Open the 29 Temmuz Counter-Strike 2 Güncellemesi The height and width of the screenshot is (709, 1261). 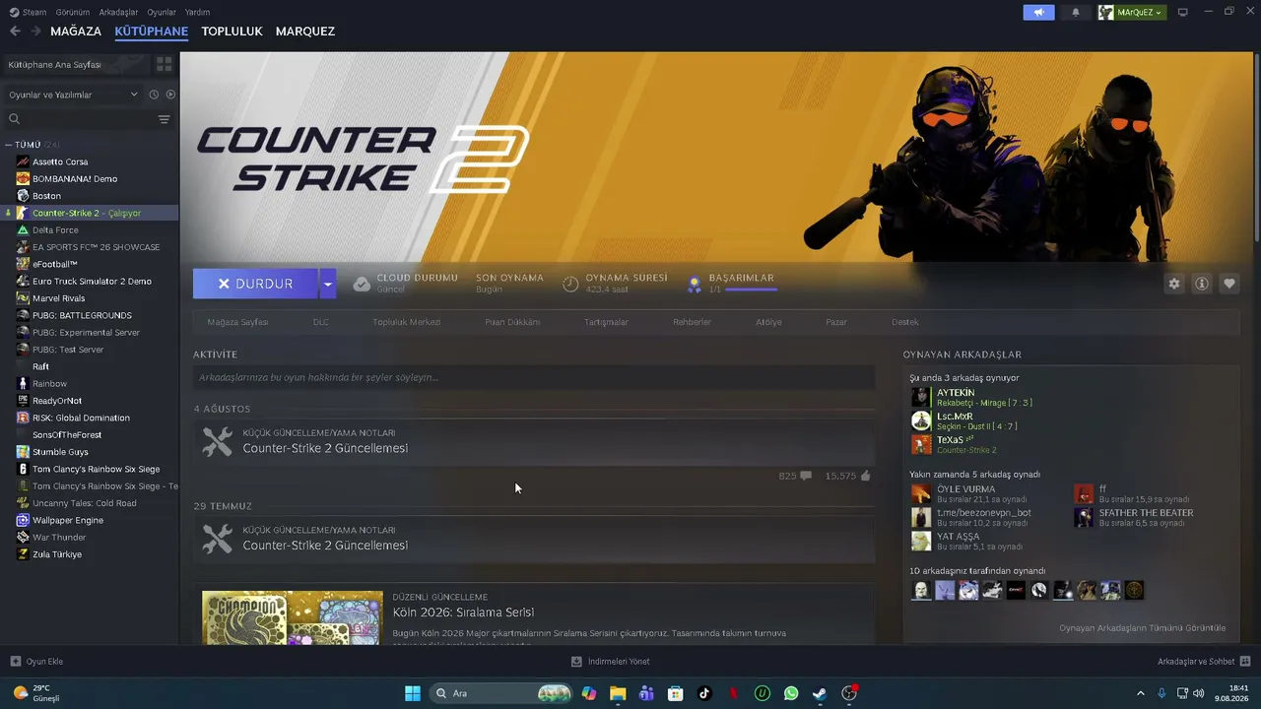pos(325,546)
